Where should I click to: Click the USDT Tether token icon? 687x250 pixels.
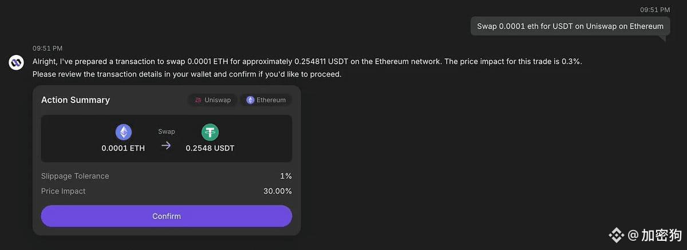[x=210, y=133]
